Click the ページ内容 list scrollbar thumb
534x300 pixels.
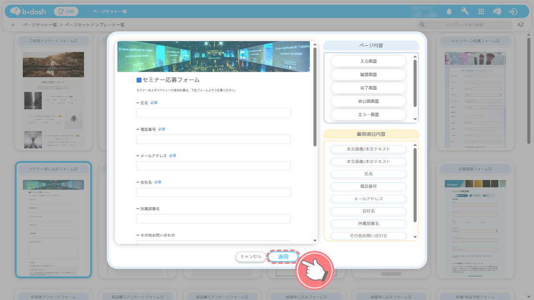415,83
